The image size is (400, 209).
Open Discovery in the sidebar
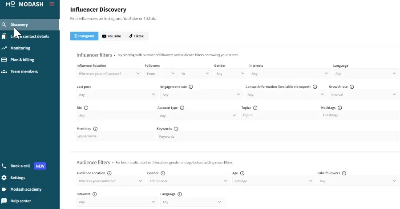(x=29, y=25)
